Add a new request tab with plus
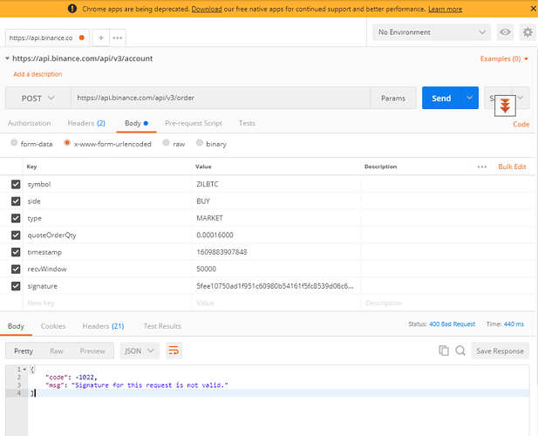The image size is (538, 436). (x=101, y=38)
